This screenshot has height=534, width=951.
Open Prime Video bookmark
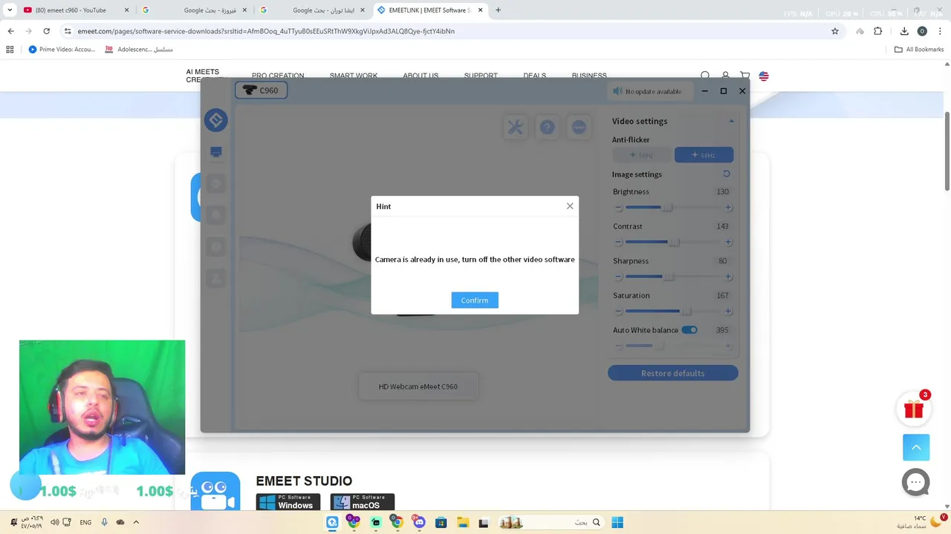point(62,50)
